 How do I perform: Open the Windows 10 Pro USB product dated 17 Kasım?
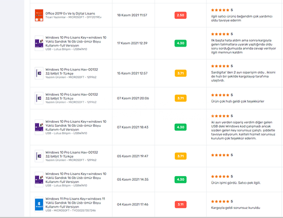coord(76,41)
